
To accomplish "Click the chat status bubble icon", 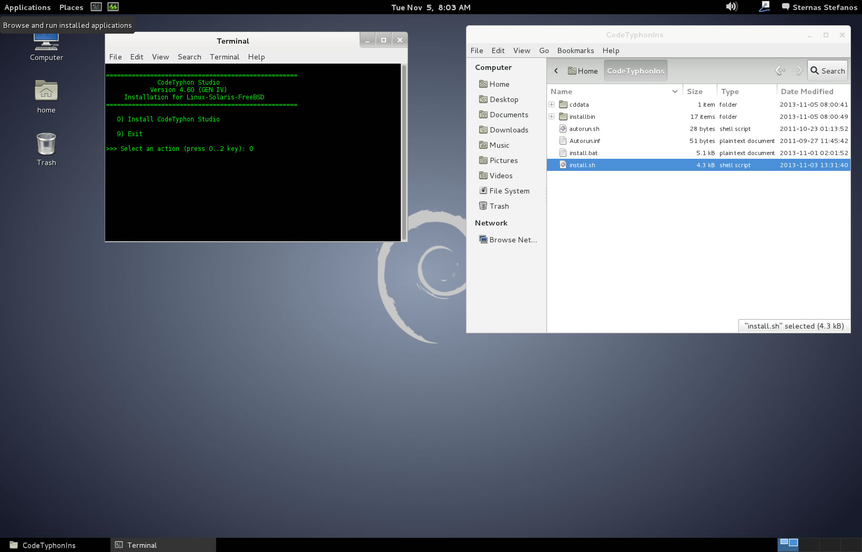I will 786,7.
